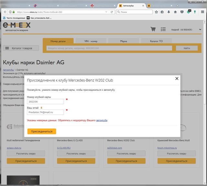The width and height of the screenshot is (207, 186).
Task: Click the EMEX logo
Action: [x=17, y=26]
